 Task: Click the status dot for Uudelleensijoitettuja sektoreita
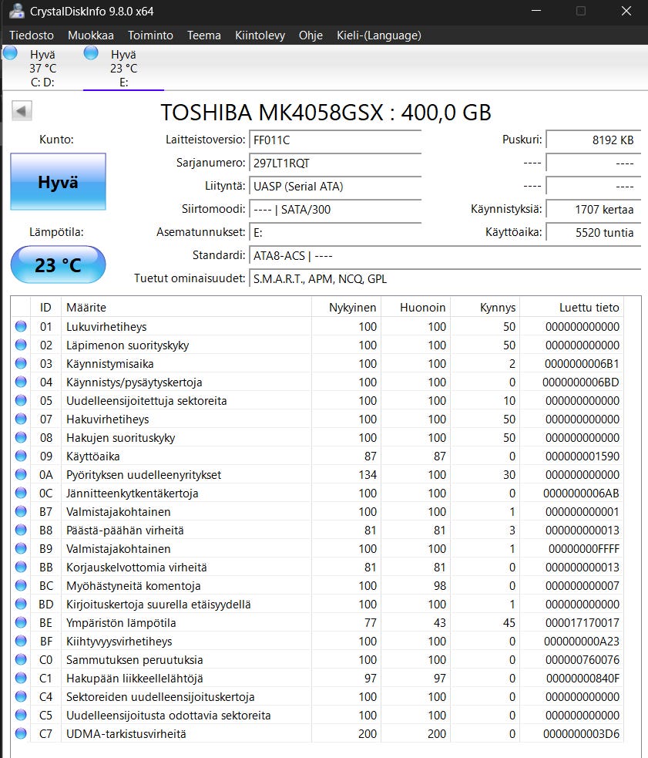[x=21, y=400]
